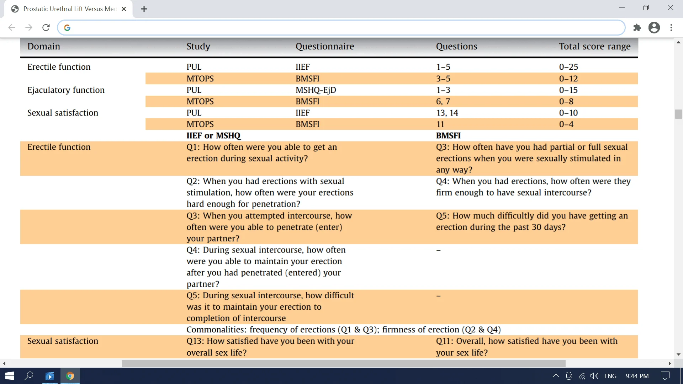Open Windows taskbar search

(29, 376)
